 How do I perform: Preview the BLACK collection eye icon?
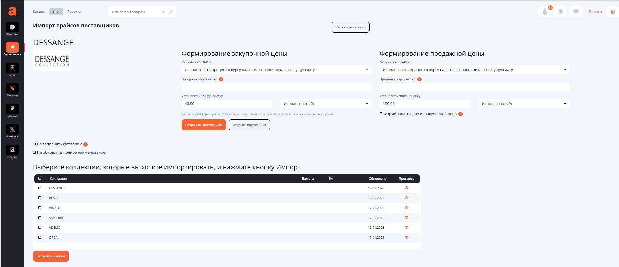click(x=406, y=198)
